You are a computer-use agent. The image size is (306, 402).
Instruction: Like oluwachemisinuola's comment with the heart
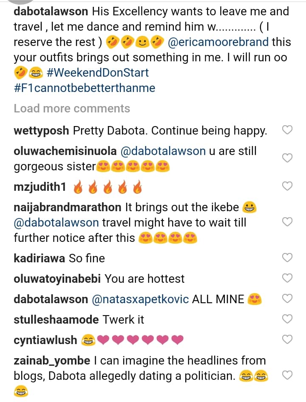tap(287, 158)
